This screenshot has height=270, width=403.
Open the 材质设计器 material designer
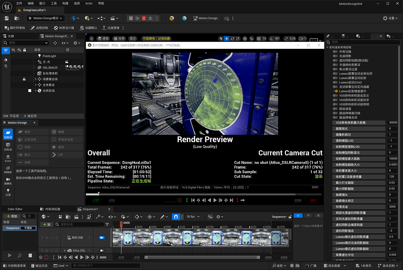(64, 28)
